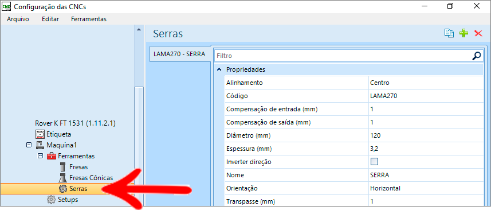Delete saw with red X icon

478,33
